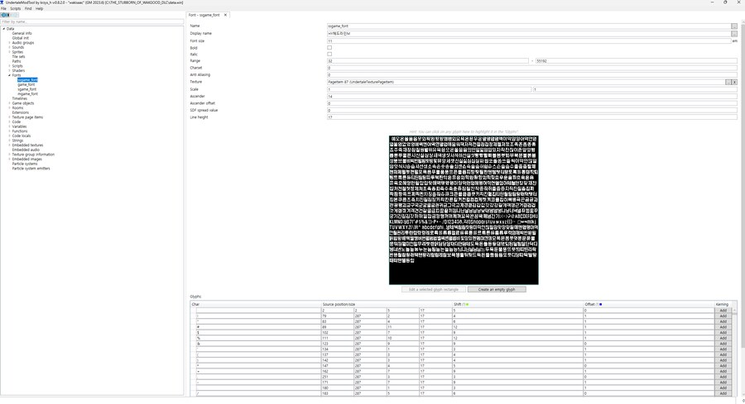
Task: Open the Scripts menu
Action: tap(16, 9)
